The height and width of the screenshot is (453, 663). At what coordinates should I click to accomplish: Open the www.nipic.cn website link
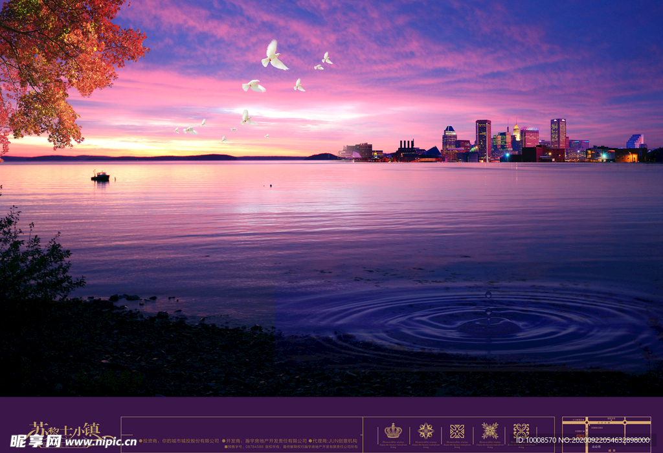[100, 443]
